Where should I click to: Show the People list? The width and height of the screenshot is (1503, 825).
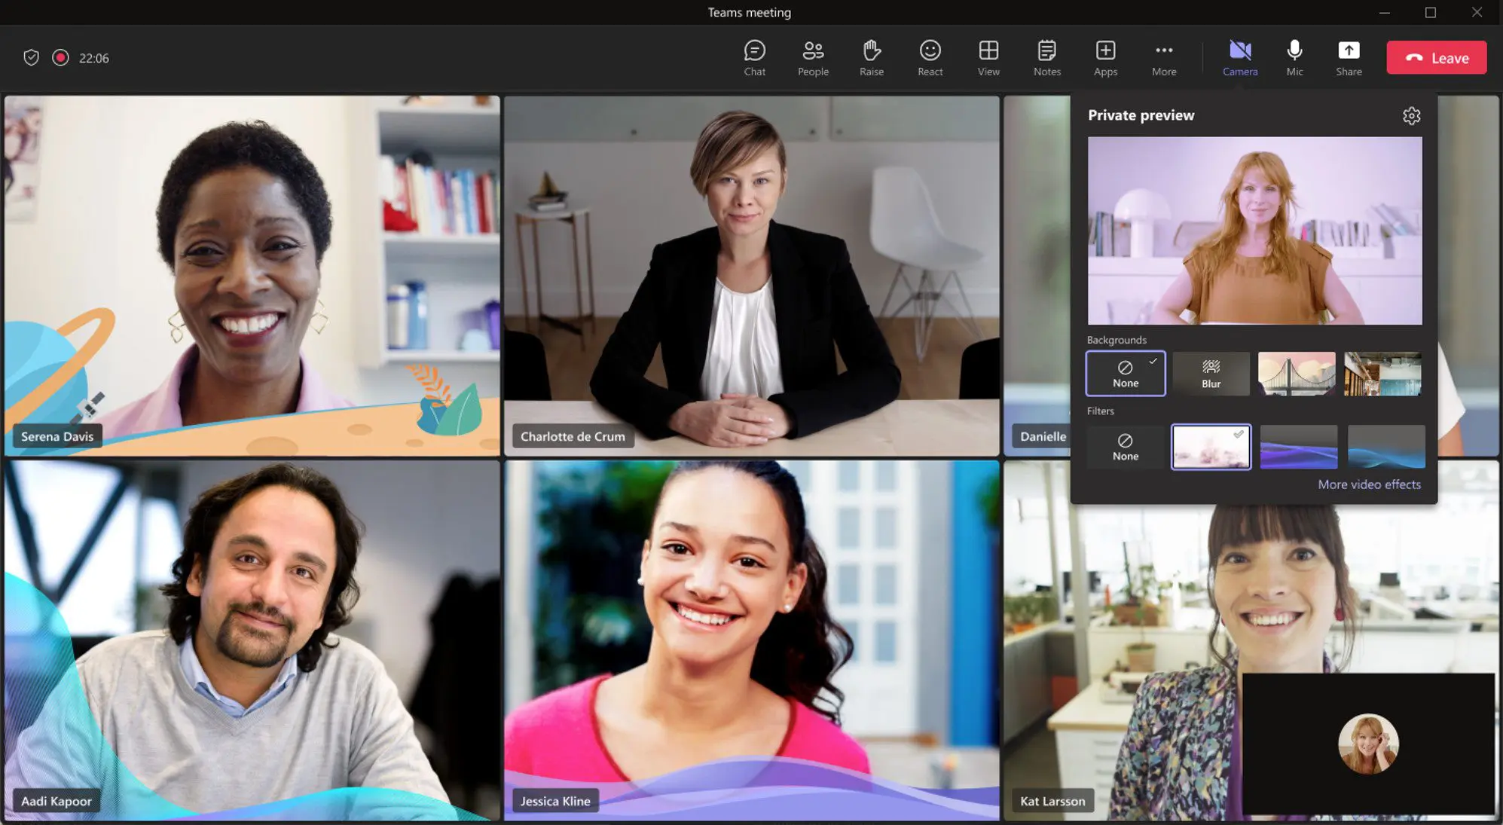click(x=813, y=57)
